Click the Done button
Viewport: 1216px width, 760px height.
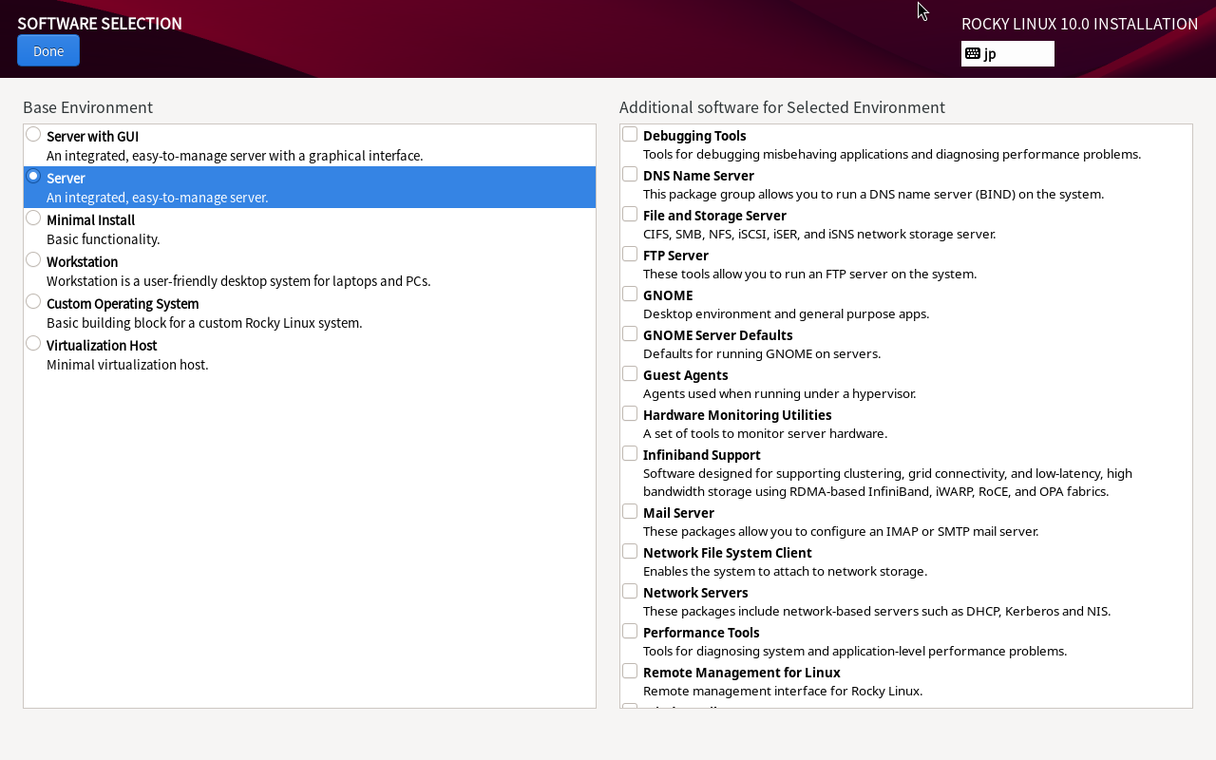48,50
